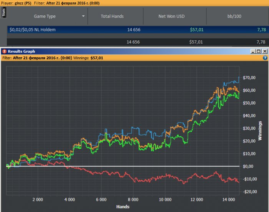This screenshot has height=212, width=269.
Task: Click the totals row 14 656 value
Action: click(x=133, y=42)
